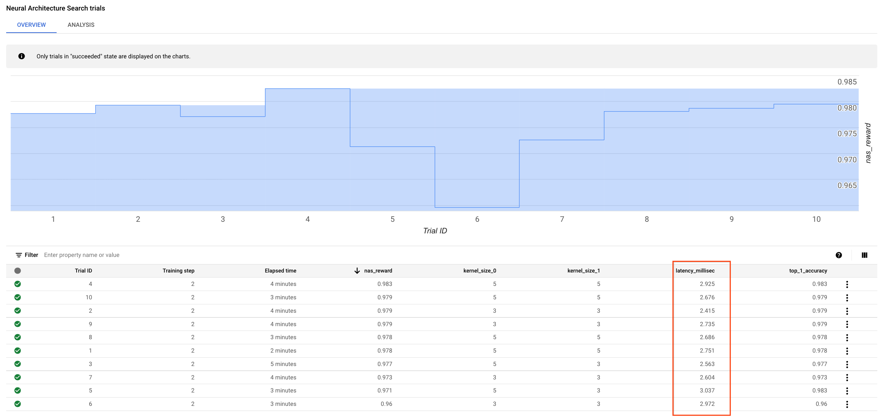This screenshot has width=886, height=420.
Task: Click the latency value 2.563
Action: pyautogui.click(x=707, y=364)
